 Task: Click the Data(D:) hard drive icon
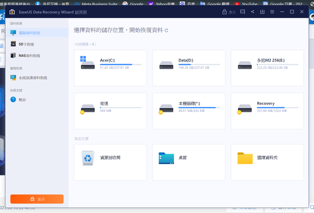(166, 65)
